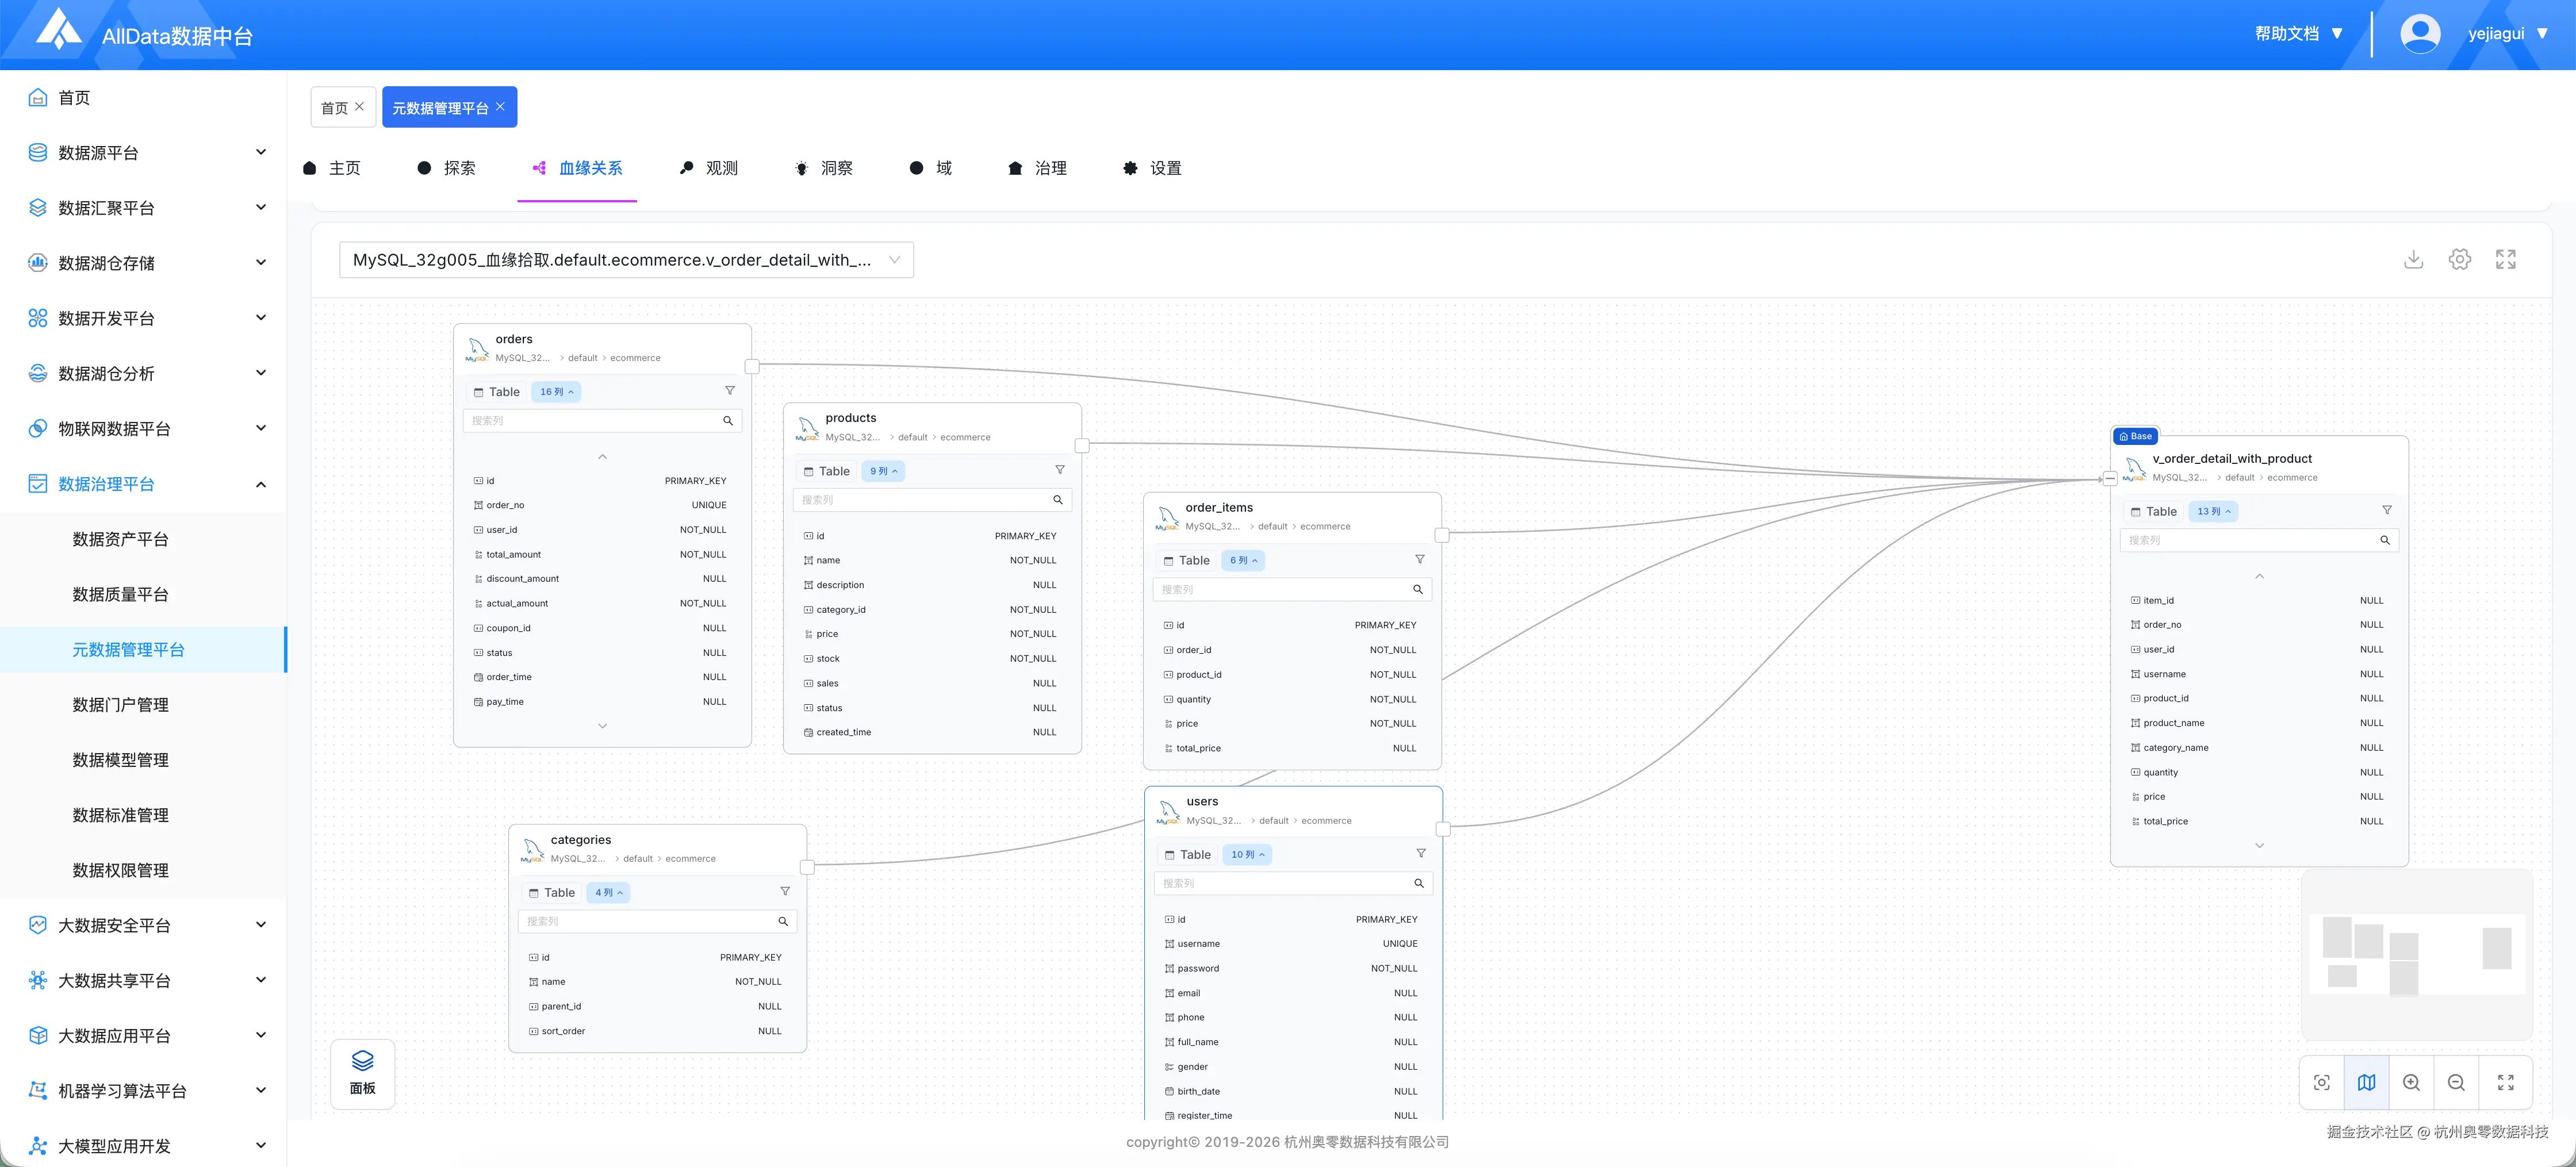
Task: Filter columns in v_order_detail_with_product table
Action: 2387,510
